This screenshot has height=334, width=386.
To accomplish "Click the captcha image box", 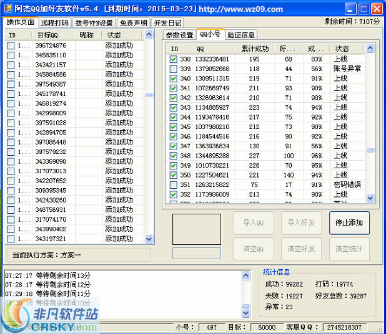I will click(197, 229).
